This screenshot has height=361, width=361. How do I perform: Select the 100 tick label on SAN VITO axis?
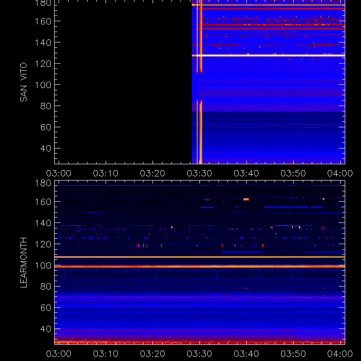pos(43,85)
